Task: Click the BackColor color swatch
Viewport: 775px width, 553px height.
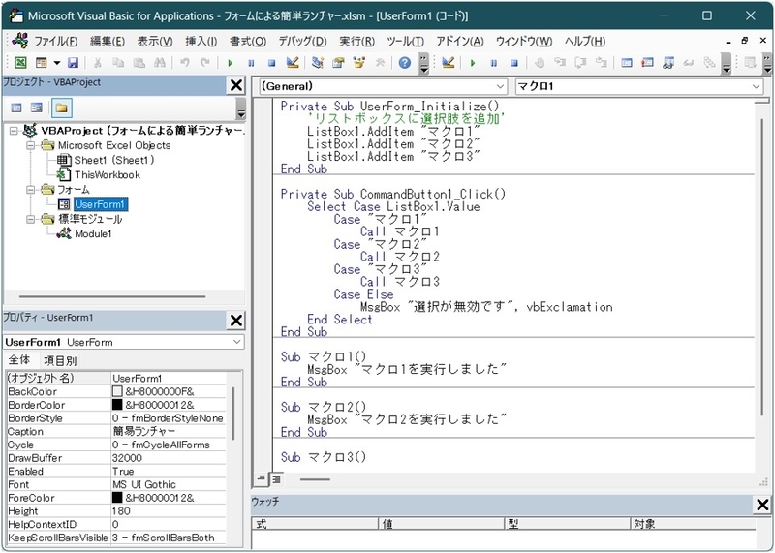Action: [x=117, y=391]
